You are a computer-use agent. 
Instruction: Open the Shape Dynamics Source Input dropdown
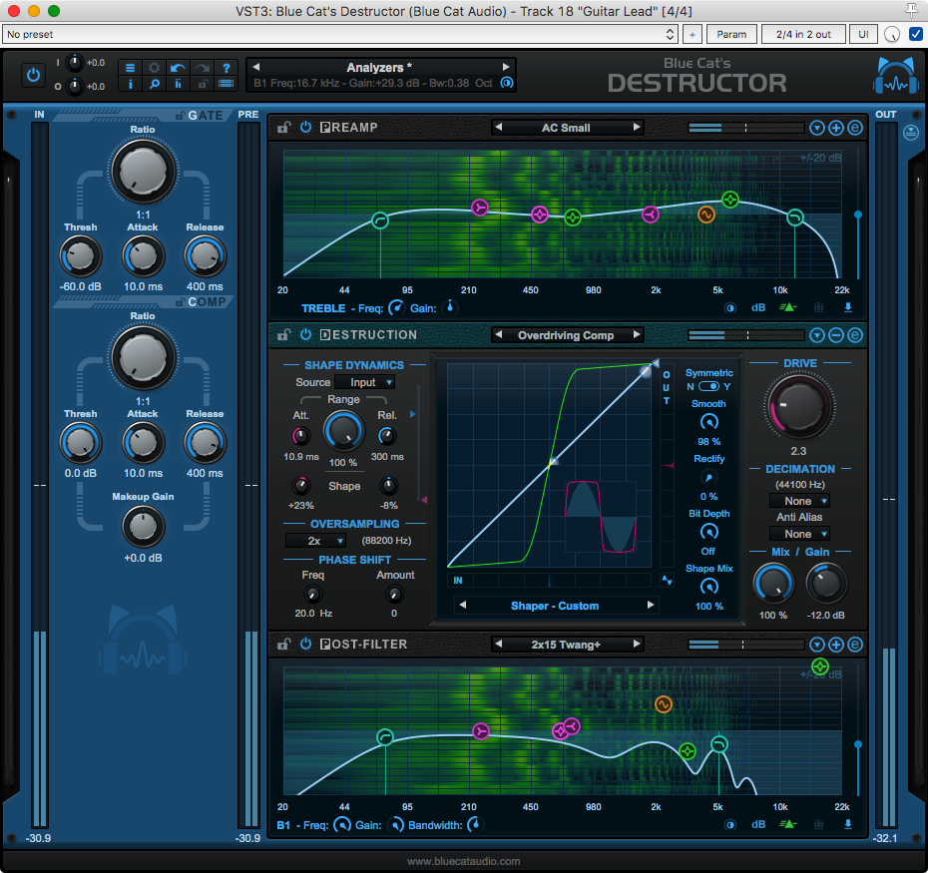(x=365, y=382)
